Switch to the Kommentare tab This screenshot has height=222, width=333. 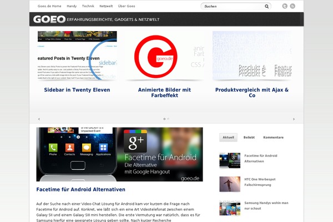274,138
